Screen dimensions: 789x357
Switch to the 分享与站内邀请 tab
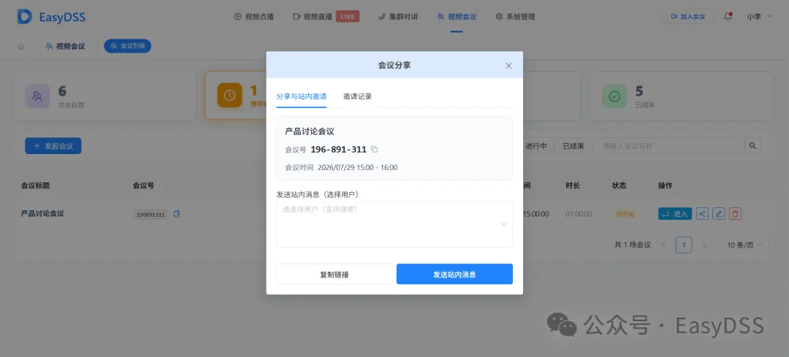(302, 96)
